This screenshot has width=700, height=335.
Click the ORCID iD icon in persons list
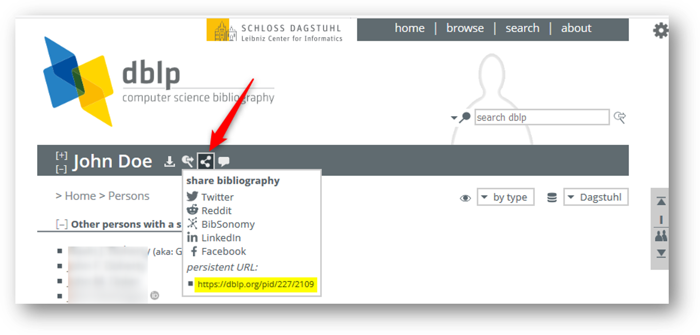tap(155, 296)
